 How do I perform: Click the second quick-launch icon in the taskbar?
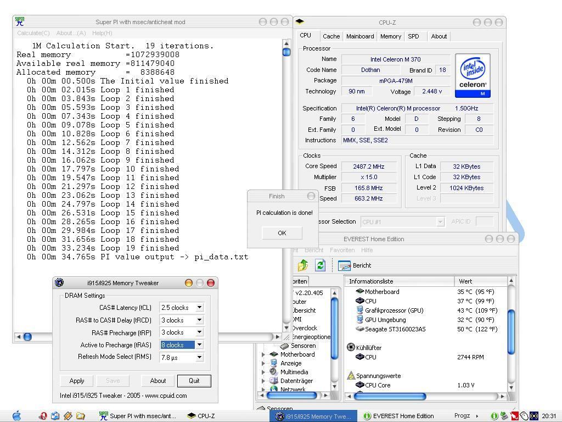pyautogui.click(x=55, y=416)
